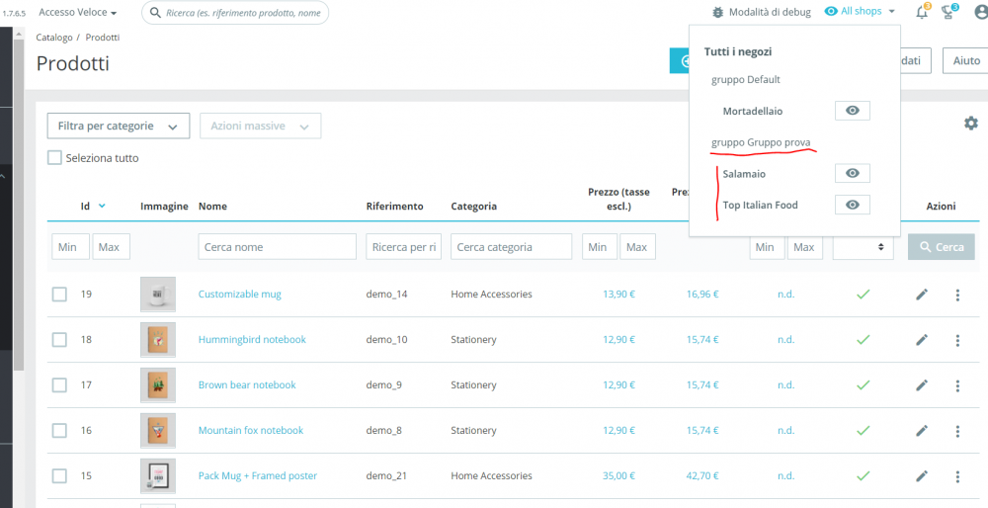Check the Seleziona tutto checkbox

click(x=55, y=158)
